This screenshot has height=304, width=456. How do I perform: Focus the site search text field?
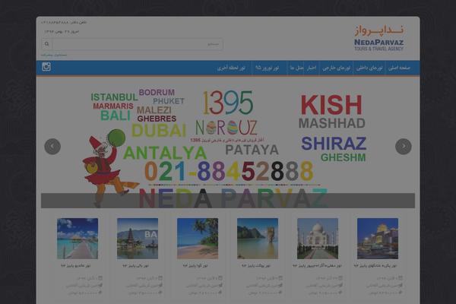click(138, 44)
